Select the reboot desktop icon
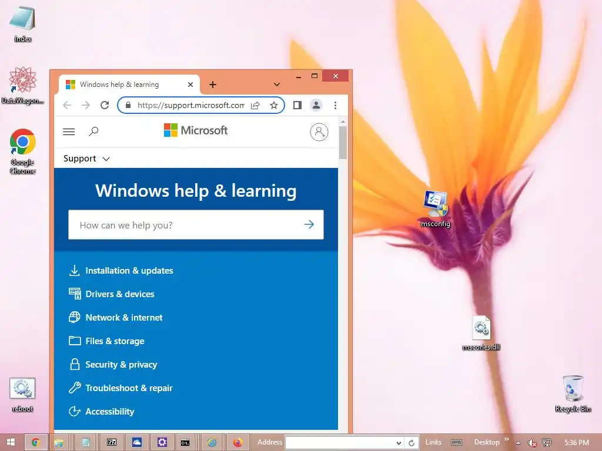602x451 pixels. point(22,394)
